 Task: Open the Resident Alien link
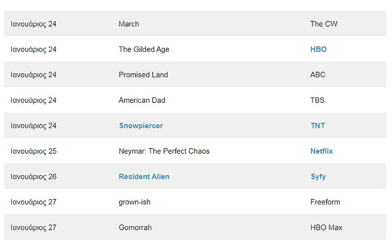click(x=144, y=177)
